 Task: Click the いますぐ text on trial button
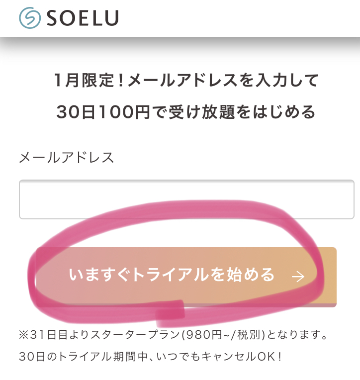pyautogui.click(x=99, y=275)
